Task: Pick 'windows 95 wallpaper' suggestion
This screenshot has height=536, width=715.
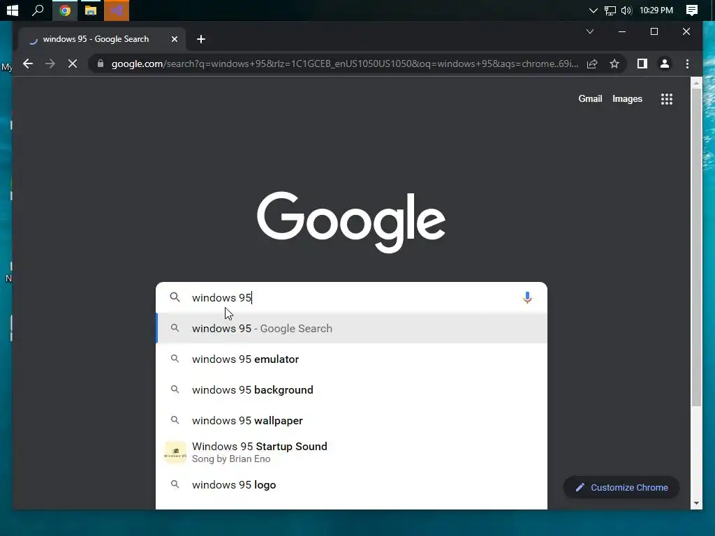Action: (x=351, y=420)
